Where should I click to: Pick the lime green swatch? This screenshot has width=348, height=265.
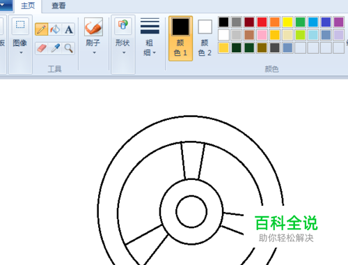(x=300, y=35)
